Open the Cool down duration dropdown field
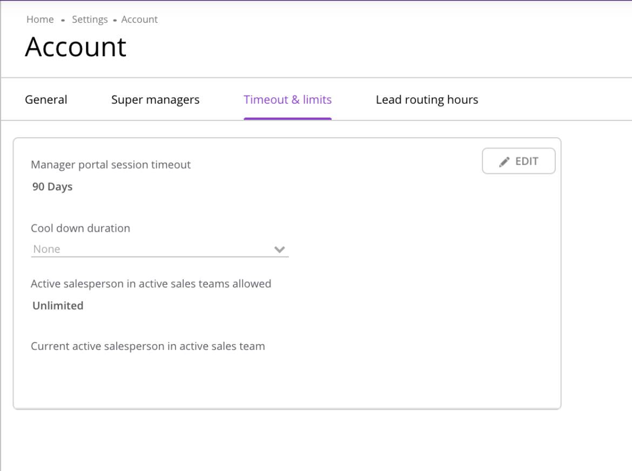This screenshot has height=471, width=632. (159, 250)
